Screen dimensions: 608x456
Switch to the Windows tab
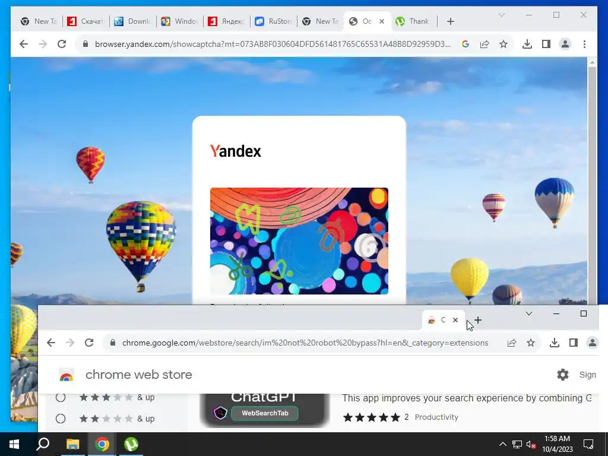pyautogui.click(x=179, y=22)
